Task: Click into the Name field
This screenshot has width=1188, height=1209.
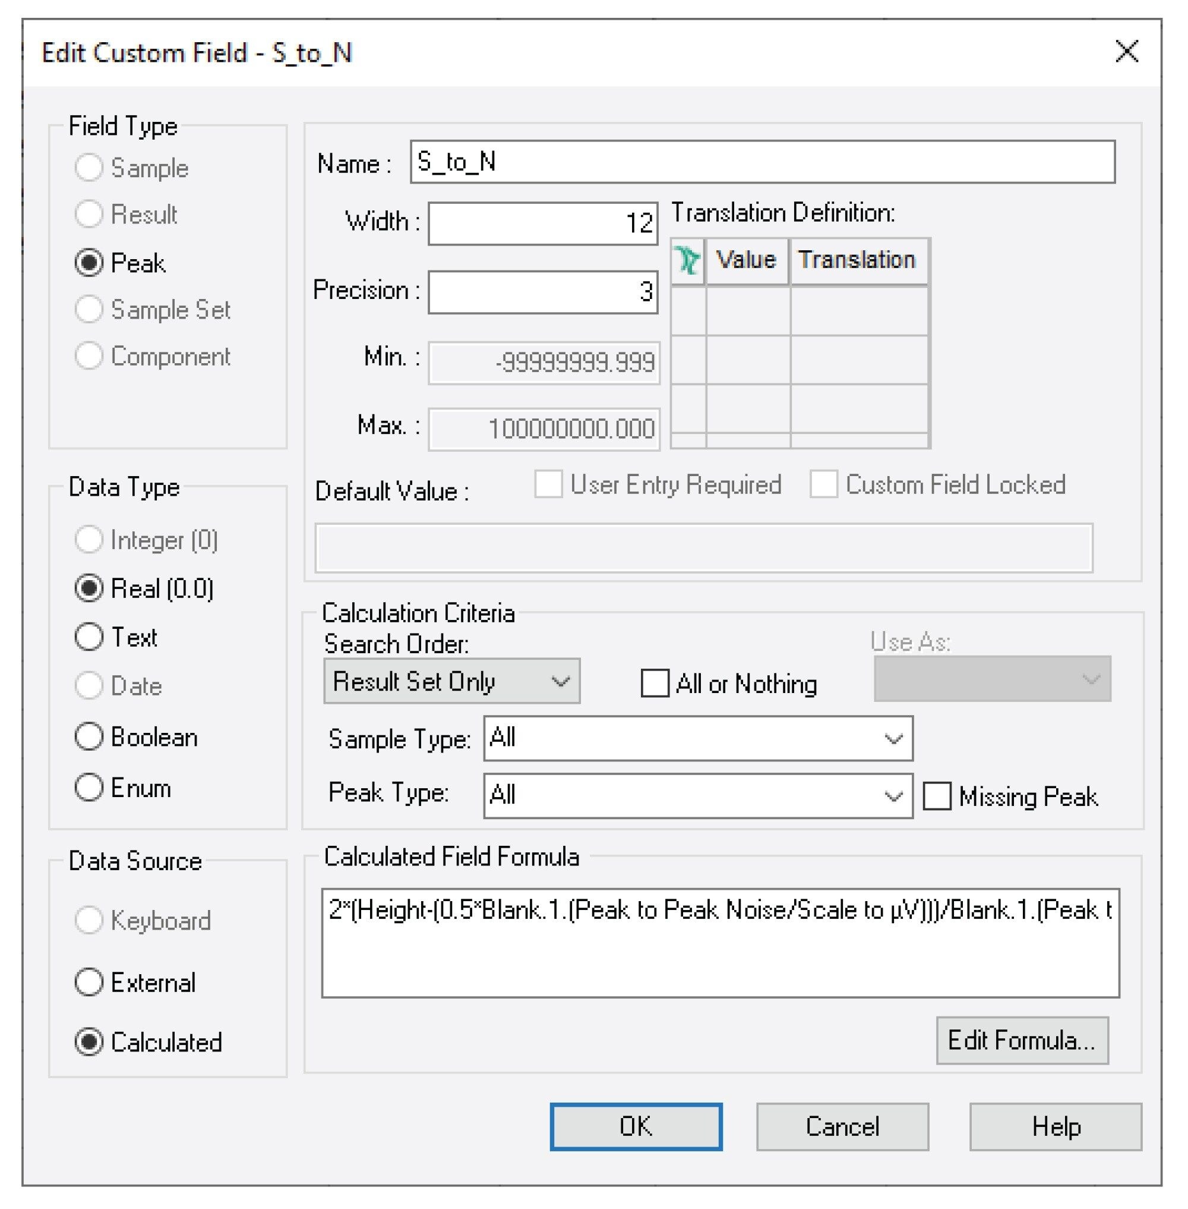Action: (763, 162)
